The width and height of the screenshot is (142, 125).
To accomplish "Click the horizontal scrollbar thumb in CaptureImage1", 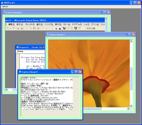I will [x=92, y=109].
